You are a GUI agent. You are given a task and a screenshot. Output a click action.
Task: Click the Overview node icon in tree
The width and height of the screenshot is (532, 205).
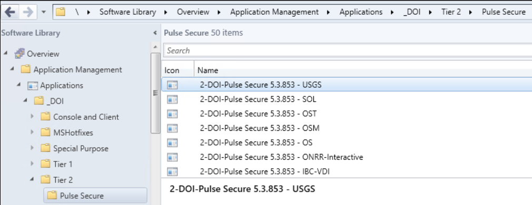[19, 54]
